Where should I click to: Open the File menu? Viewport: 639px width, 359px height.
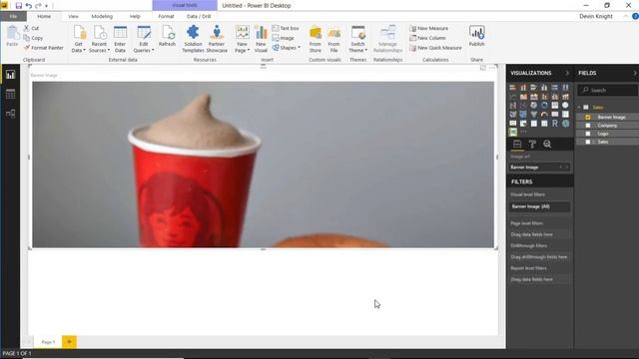(13, 16)
